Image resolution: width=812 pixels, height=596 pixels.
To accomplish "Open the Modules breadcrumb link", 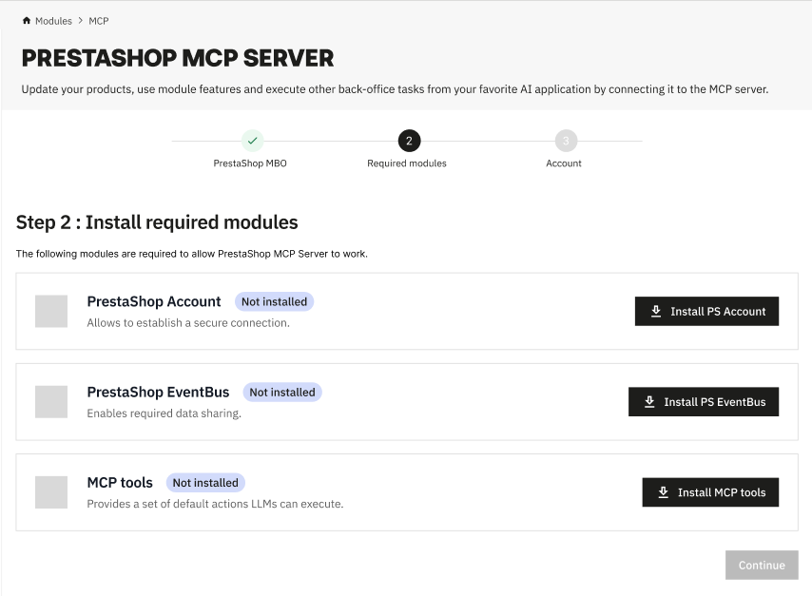I will tap(53, 21).
